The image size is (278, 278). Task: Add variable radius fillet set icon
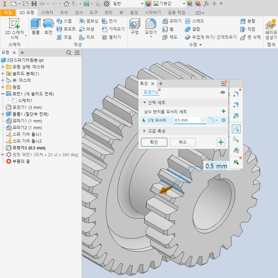(x=236, y=105)
